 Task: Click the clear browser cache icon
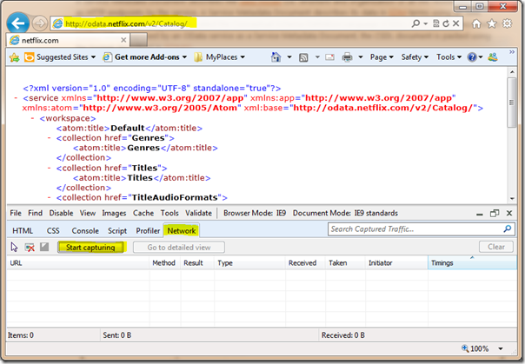pos(30,247)
